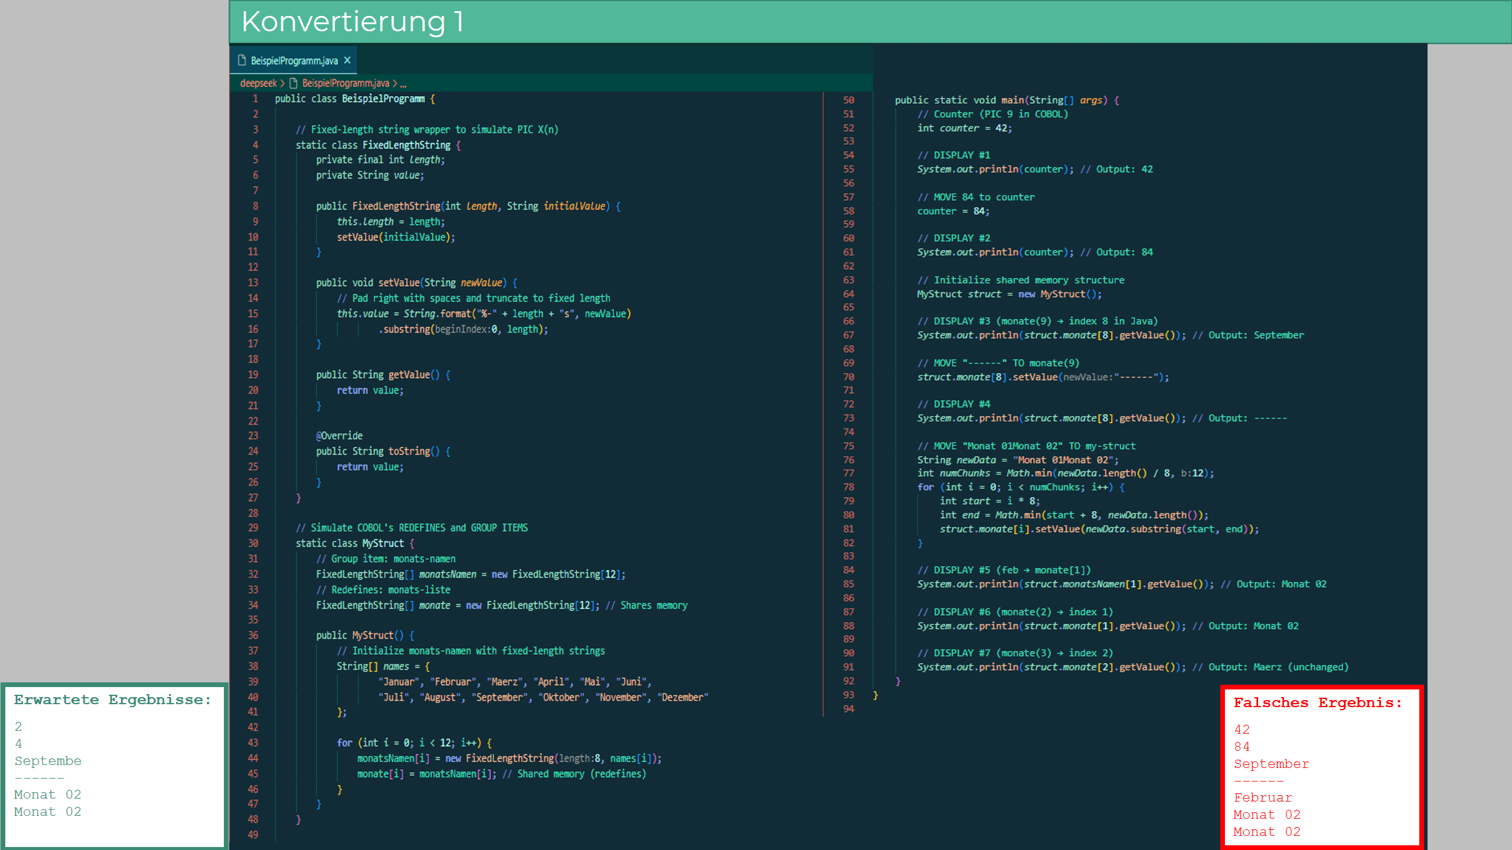Select the BeispielProgramm.java tab label

click(x=294, y=61)
